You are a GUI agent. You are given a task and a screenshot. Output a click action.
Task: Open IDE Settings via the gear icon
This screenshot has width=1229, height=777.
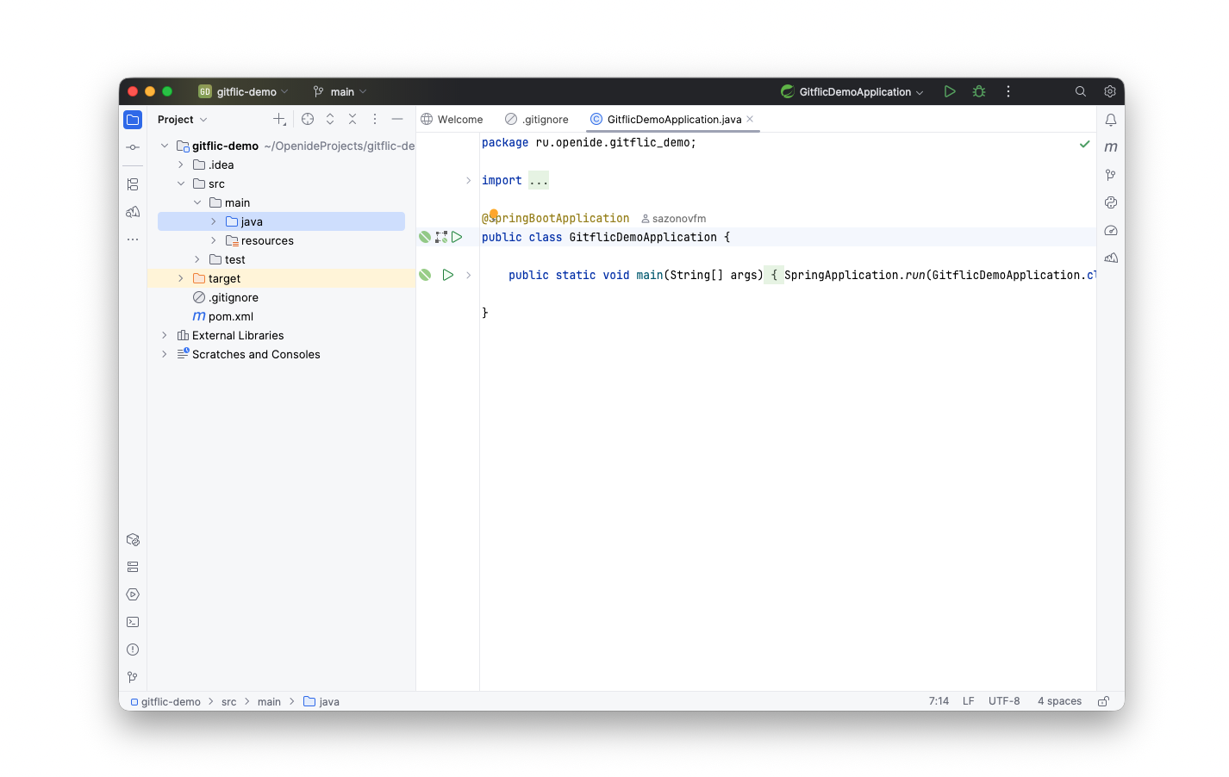coord(1110,91)
